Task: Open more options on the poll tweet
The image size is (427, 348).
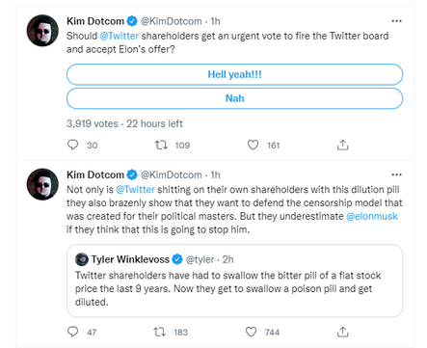Action: pos(397,21)
